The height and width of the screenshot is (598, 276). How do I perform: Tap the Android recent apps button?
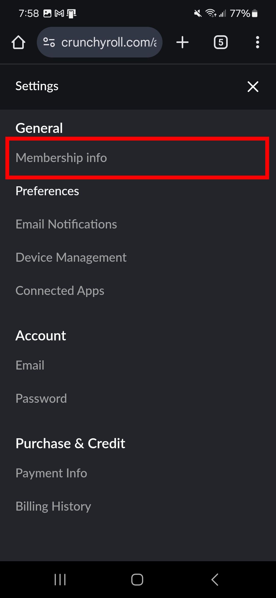60,579
